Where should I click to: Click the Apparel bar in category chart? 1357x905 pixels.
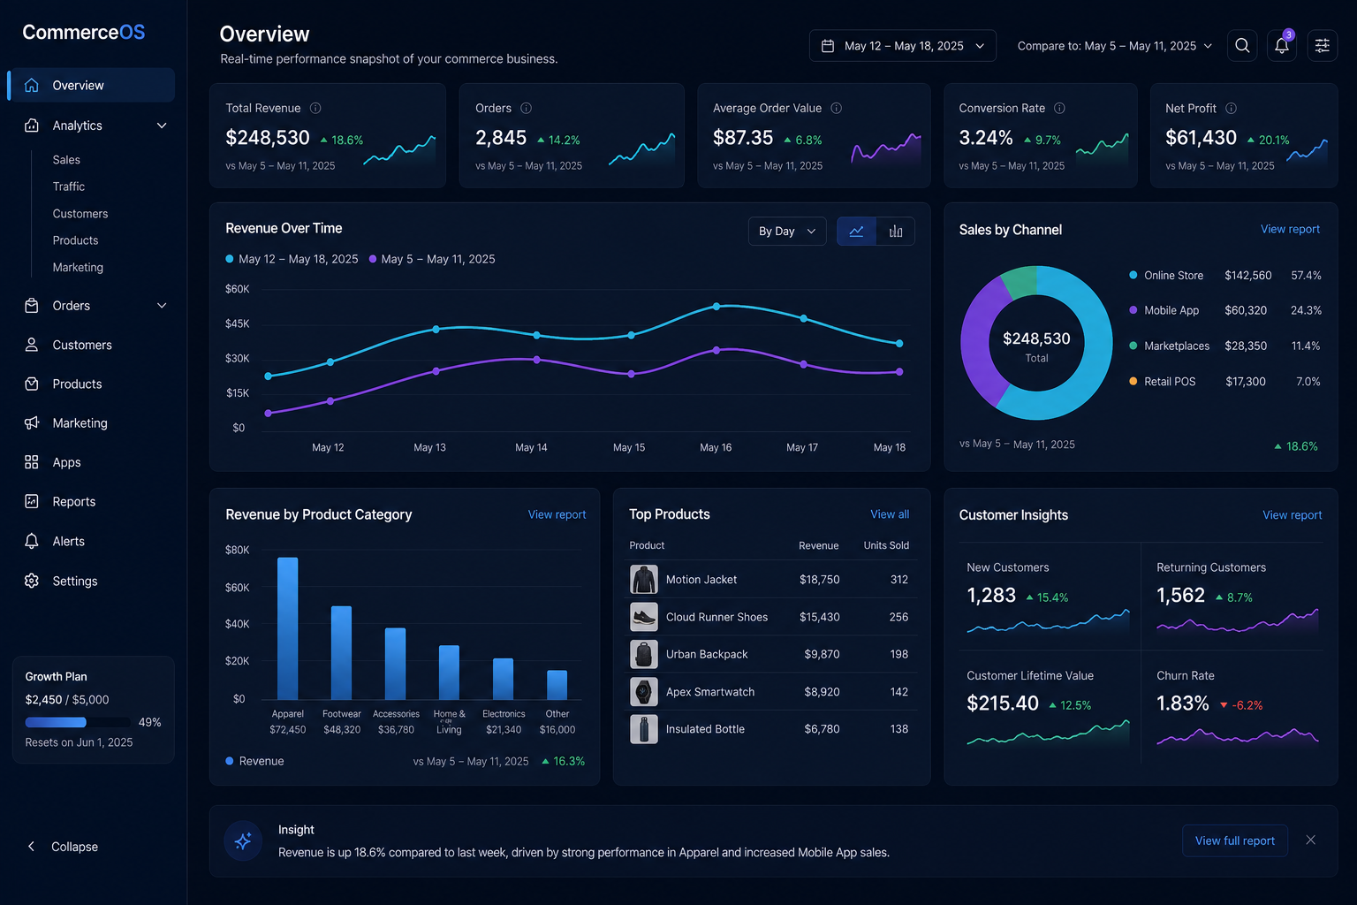(x=287, y=628)
